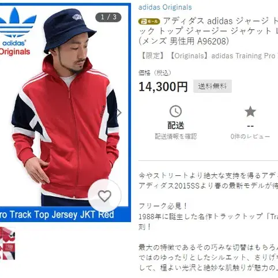This screenshot has height=278, width=278.
Task: Click the Track Top Jersey JKT Red caption
Action: (x=57, y=215)
